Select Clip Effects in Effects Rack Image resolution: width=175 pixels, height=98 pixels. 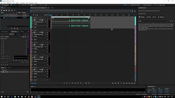pos(11,34)
